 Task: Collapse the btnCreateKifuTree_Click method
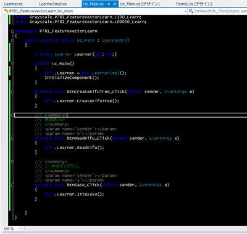pos(12,92)
